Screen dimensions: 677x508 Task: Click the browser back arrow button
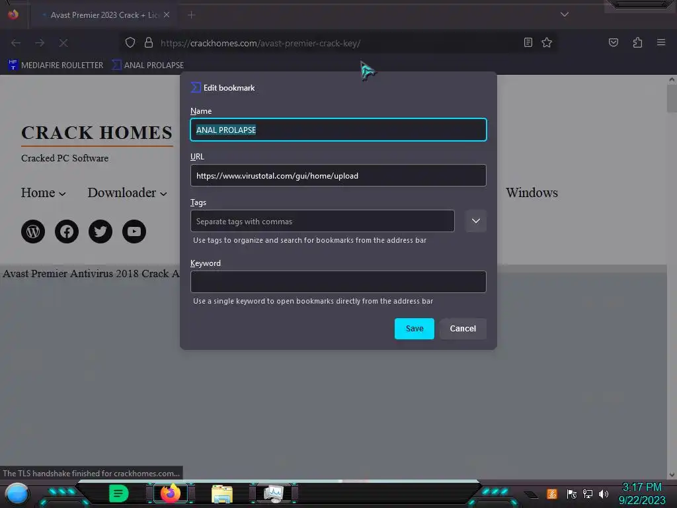click(x=16, y=43)
